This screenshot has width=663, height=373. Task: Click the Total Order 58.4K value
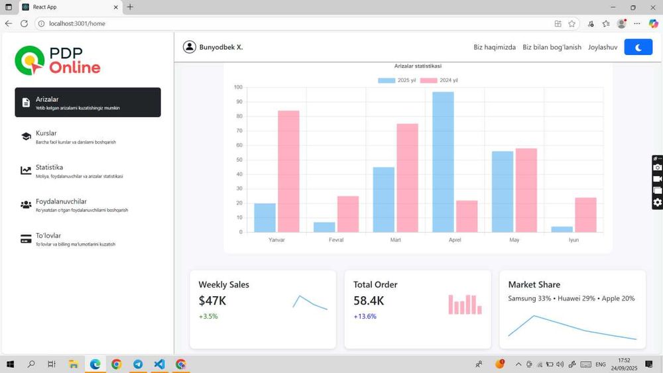tap(369, 301)
